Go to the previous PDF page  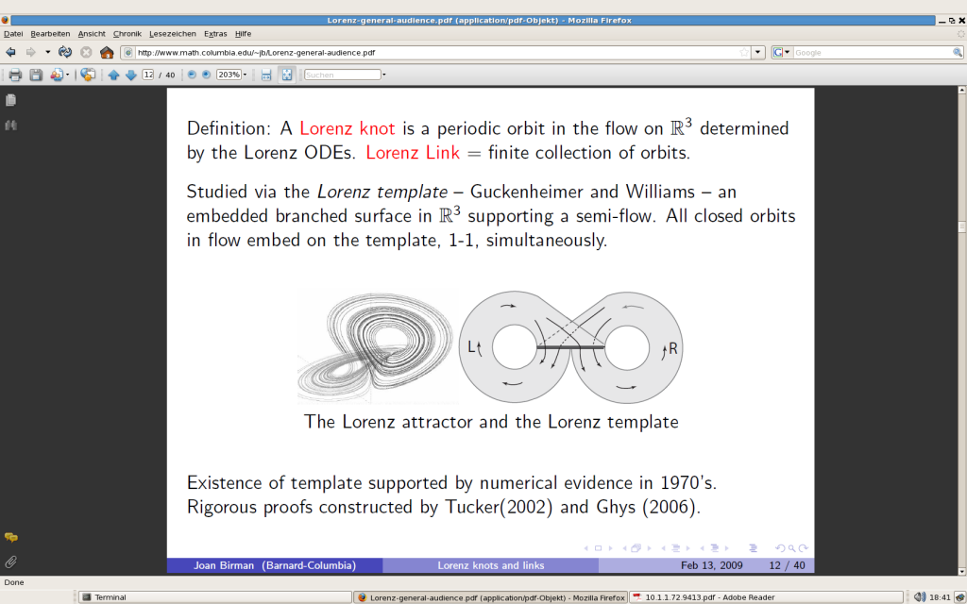click(x=114, y=75)
